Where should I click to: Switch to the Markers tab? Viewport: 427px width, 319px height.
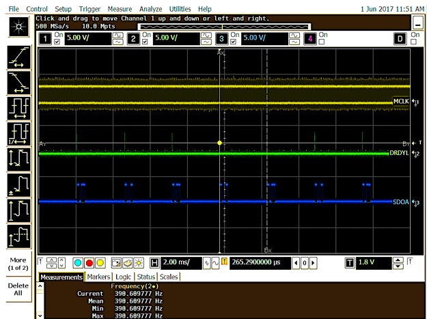(98, 277)
